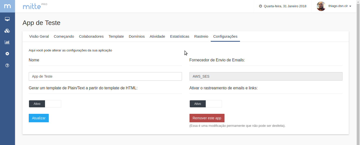The image size is (360, 145).
Task: Open the bar chart statistics sidebar icon
Action: click(x=7, y=42)
